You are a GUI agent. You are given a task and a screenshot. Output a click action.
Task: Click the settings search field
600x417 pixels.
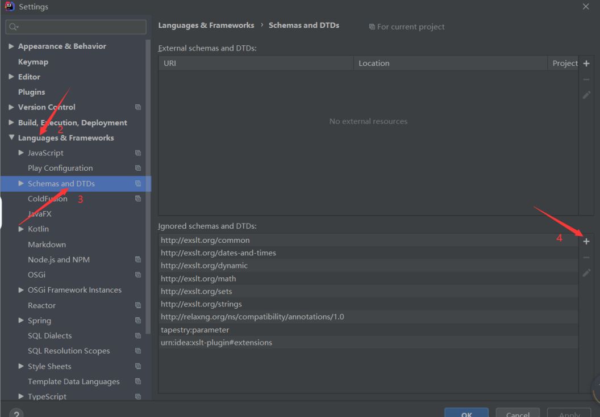point(76,27)
